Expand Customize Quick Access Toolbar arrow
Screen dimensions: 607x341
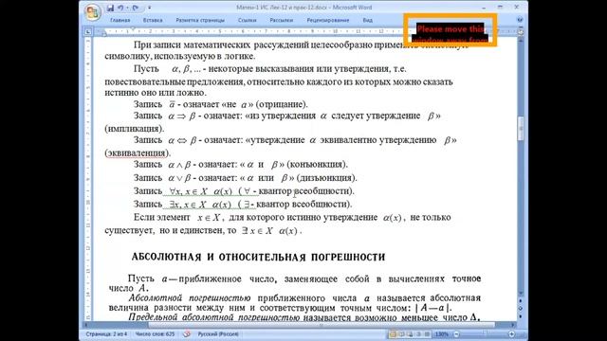pyautogui.click(x=150, y=8)
